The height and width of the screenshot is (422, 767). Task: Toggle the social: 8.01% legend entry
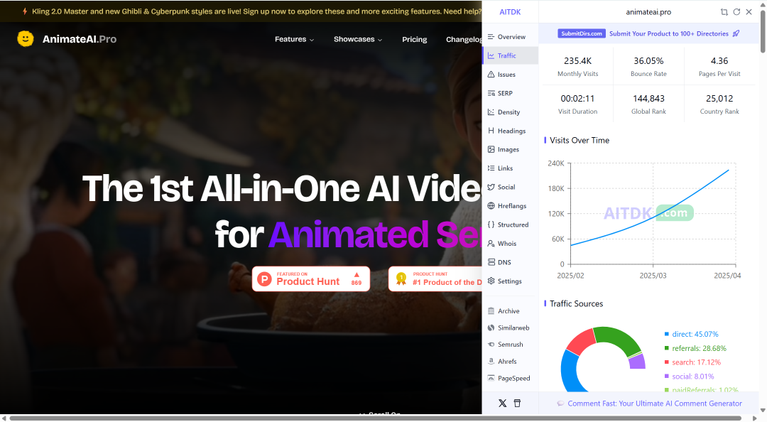(x=689, y=377)
